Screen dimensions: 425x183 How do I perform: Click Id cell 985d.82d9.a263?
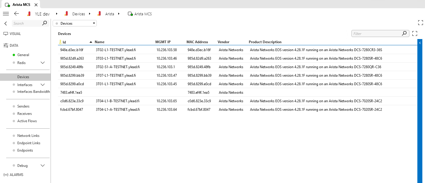click(x=72, y=58)
